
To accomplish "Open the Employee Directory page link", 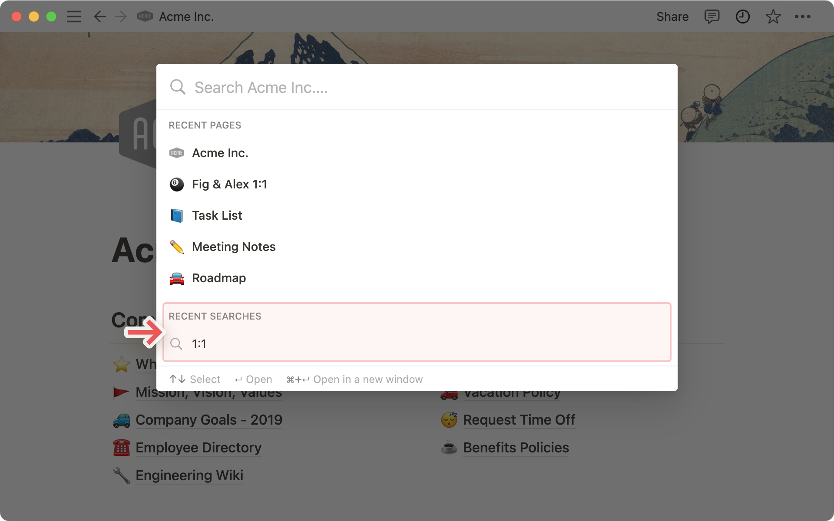I will 198,448.
